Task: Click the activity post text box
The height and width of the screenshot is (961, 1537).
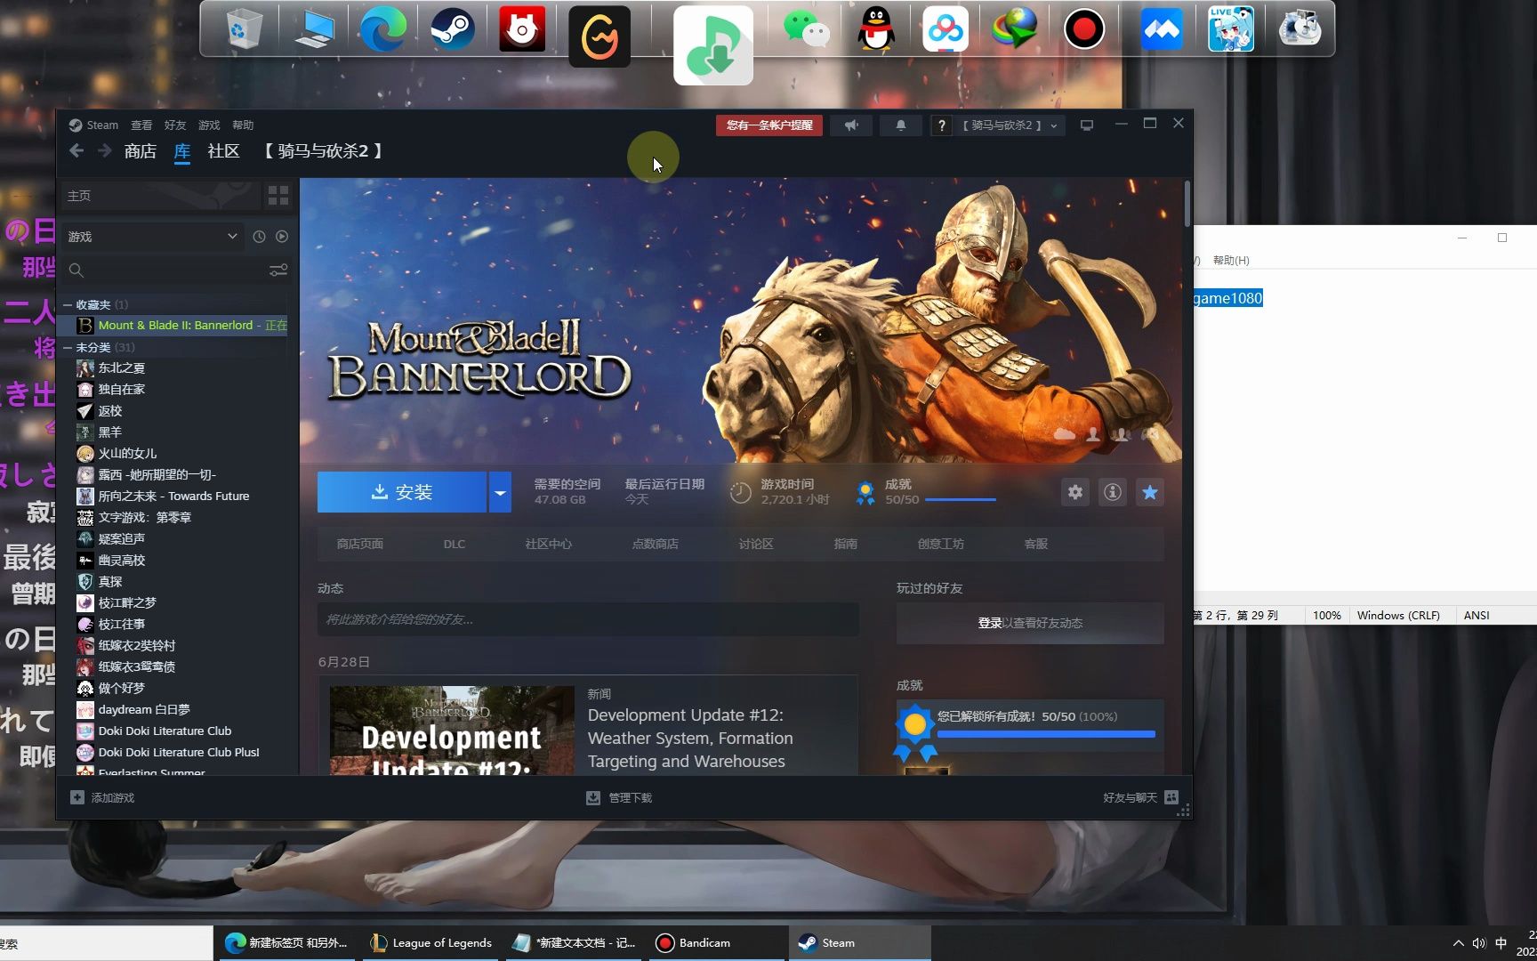Action: (588, 619)
